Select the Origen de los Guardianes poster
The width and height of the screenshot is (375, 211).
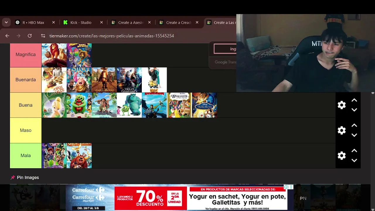[x=129, y=80]
